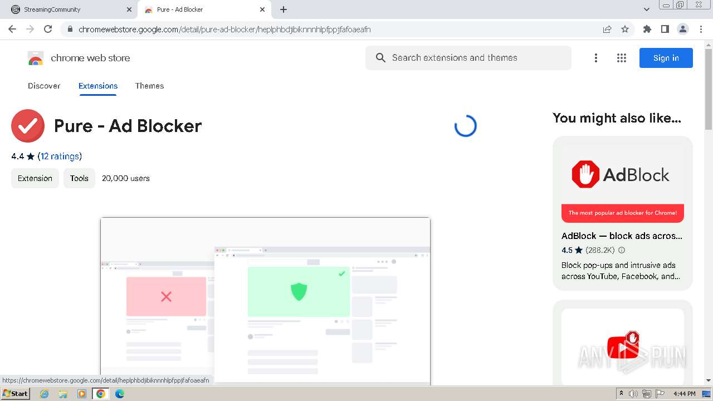Open the AdBlock recommendation card

623,213
